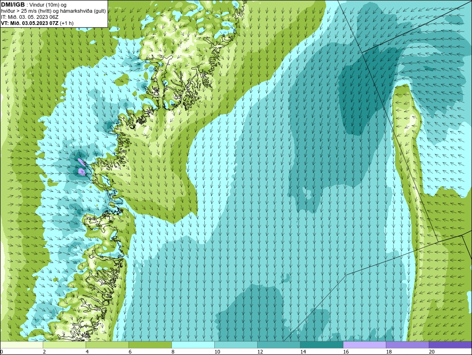Click the 'Vindur (10m) og' label text
Viewport: 472px width, 355px height.
[48, 5]
